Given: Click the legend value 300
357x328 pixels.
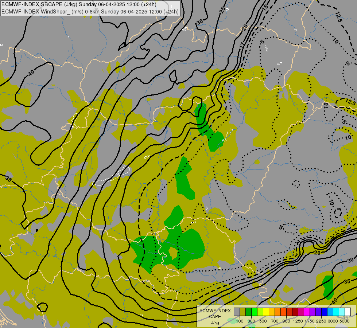Looking at the screenshot, I should [x=251, y=321].
